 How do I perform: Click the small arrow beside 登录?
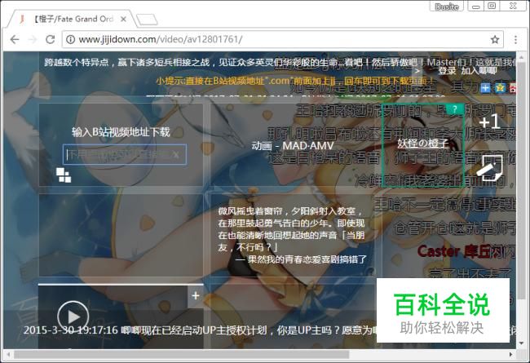tap(417, 71)
